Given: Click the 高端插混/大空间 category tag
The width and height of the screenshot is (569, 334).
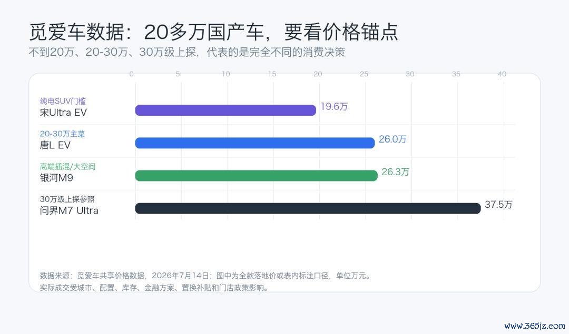Looking at the screenshot, I should pyautogui.click(x=67, y=167).
